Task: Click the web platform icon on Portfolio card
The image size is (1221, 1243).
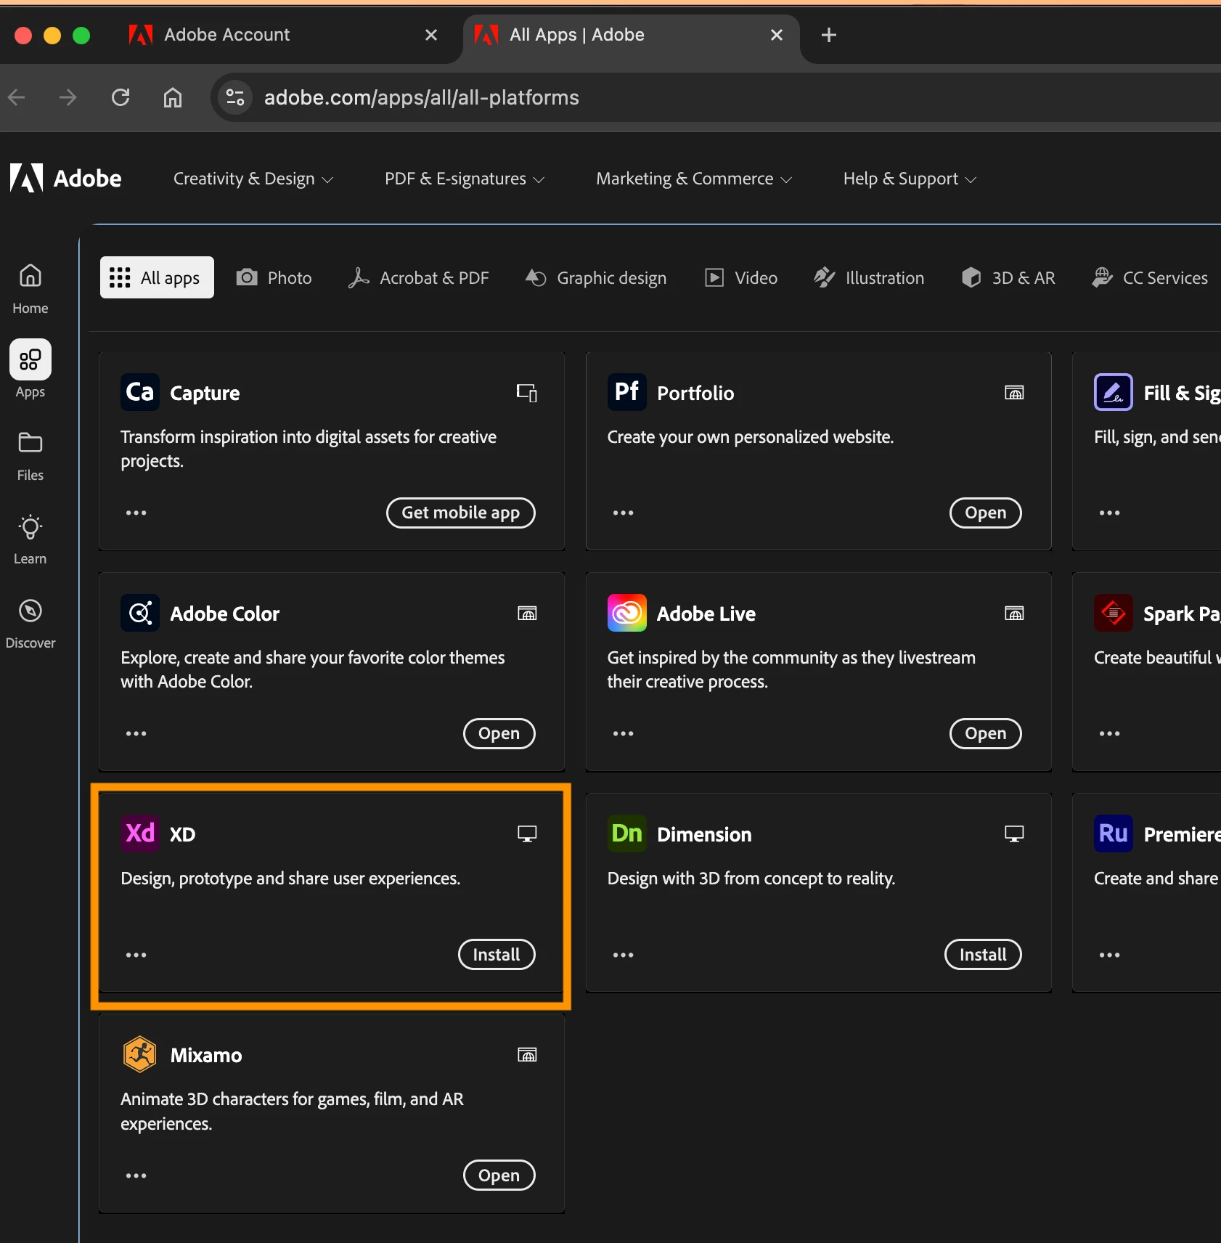Action: [x=1014, y=393]
